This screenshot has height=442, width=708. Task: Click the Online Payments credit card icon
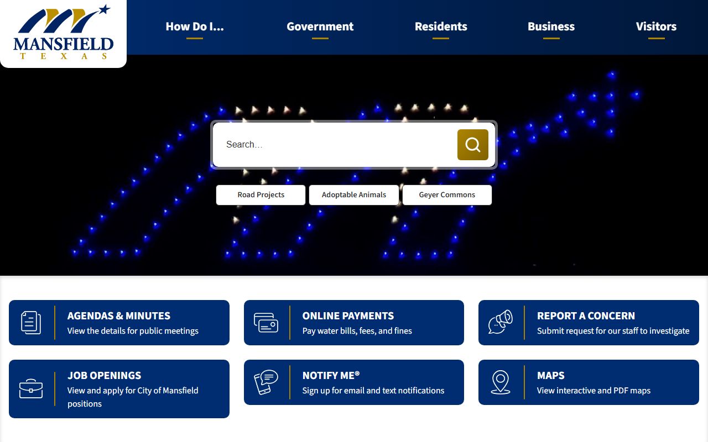click(x=265, y=323)
